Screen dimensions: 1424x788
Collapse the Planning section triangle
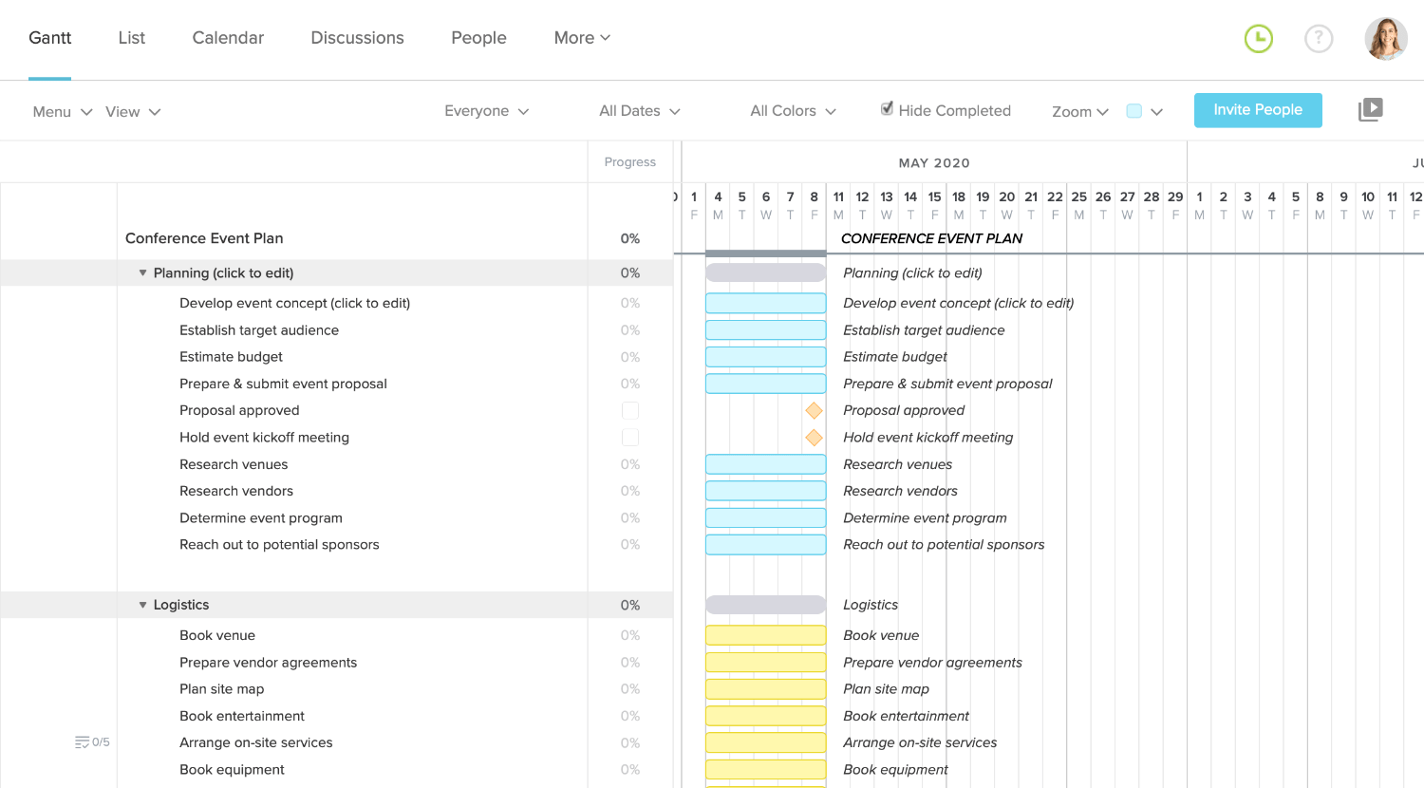tap(142, 272)
